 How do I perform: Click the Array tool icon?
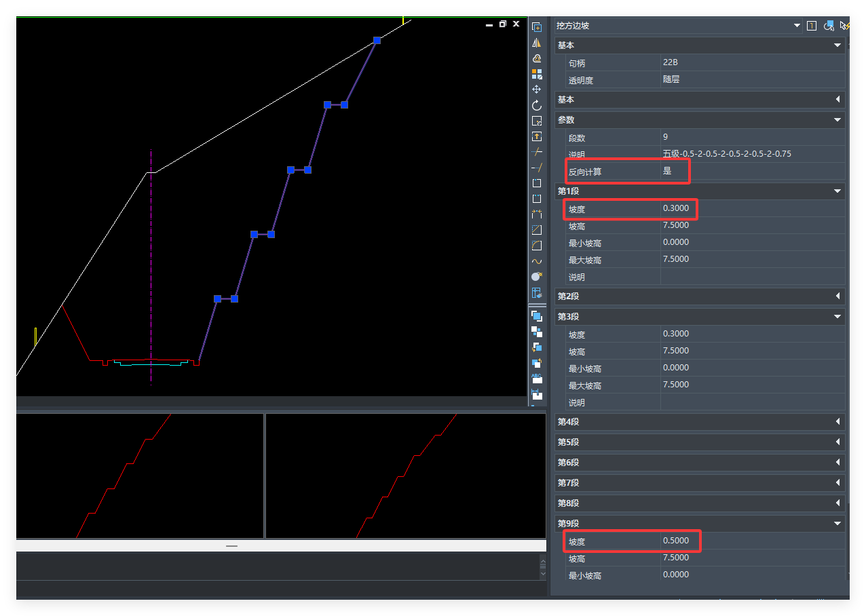(x=536, y=74)
